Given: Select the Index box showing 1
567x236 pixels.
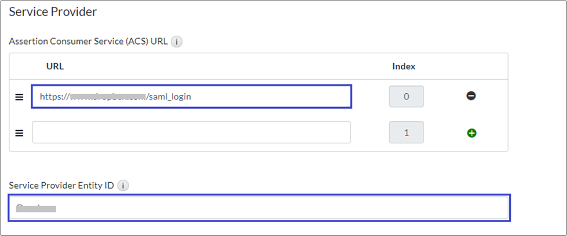Looking at the screenshot, I should tap(406, 132).
